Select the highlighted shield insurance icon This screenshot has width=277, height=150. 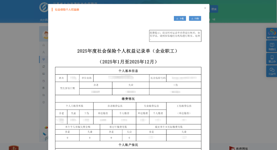44,59
